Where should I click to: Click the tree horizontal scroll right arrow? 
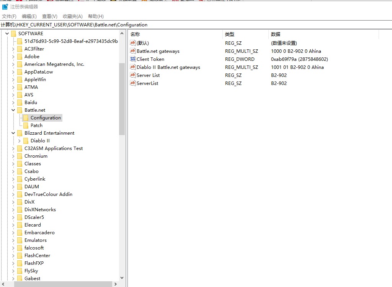[x=116, y=284]
